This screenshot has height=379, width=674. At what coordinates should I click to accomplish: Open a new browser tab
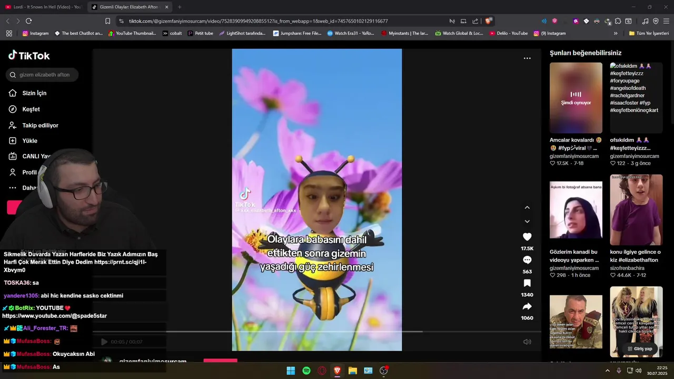pyautogui.click(x=180, y=7)
